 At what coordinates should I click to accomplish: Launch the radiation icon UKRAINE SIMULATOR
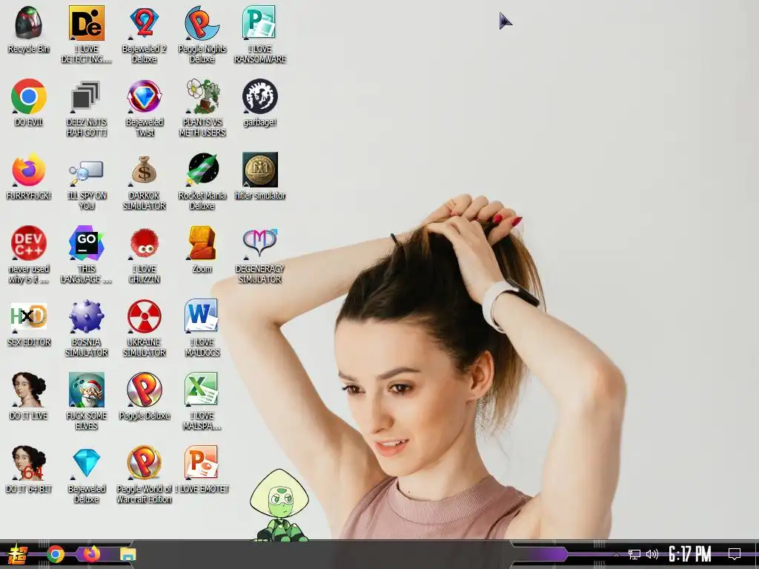(x=145, y=316)
